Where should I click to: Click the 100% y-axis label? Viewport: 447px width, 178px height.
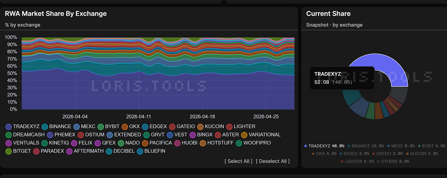click(x=11, y=38)
